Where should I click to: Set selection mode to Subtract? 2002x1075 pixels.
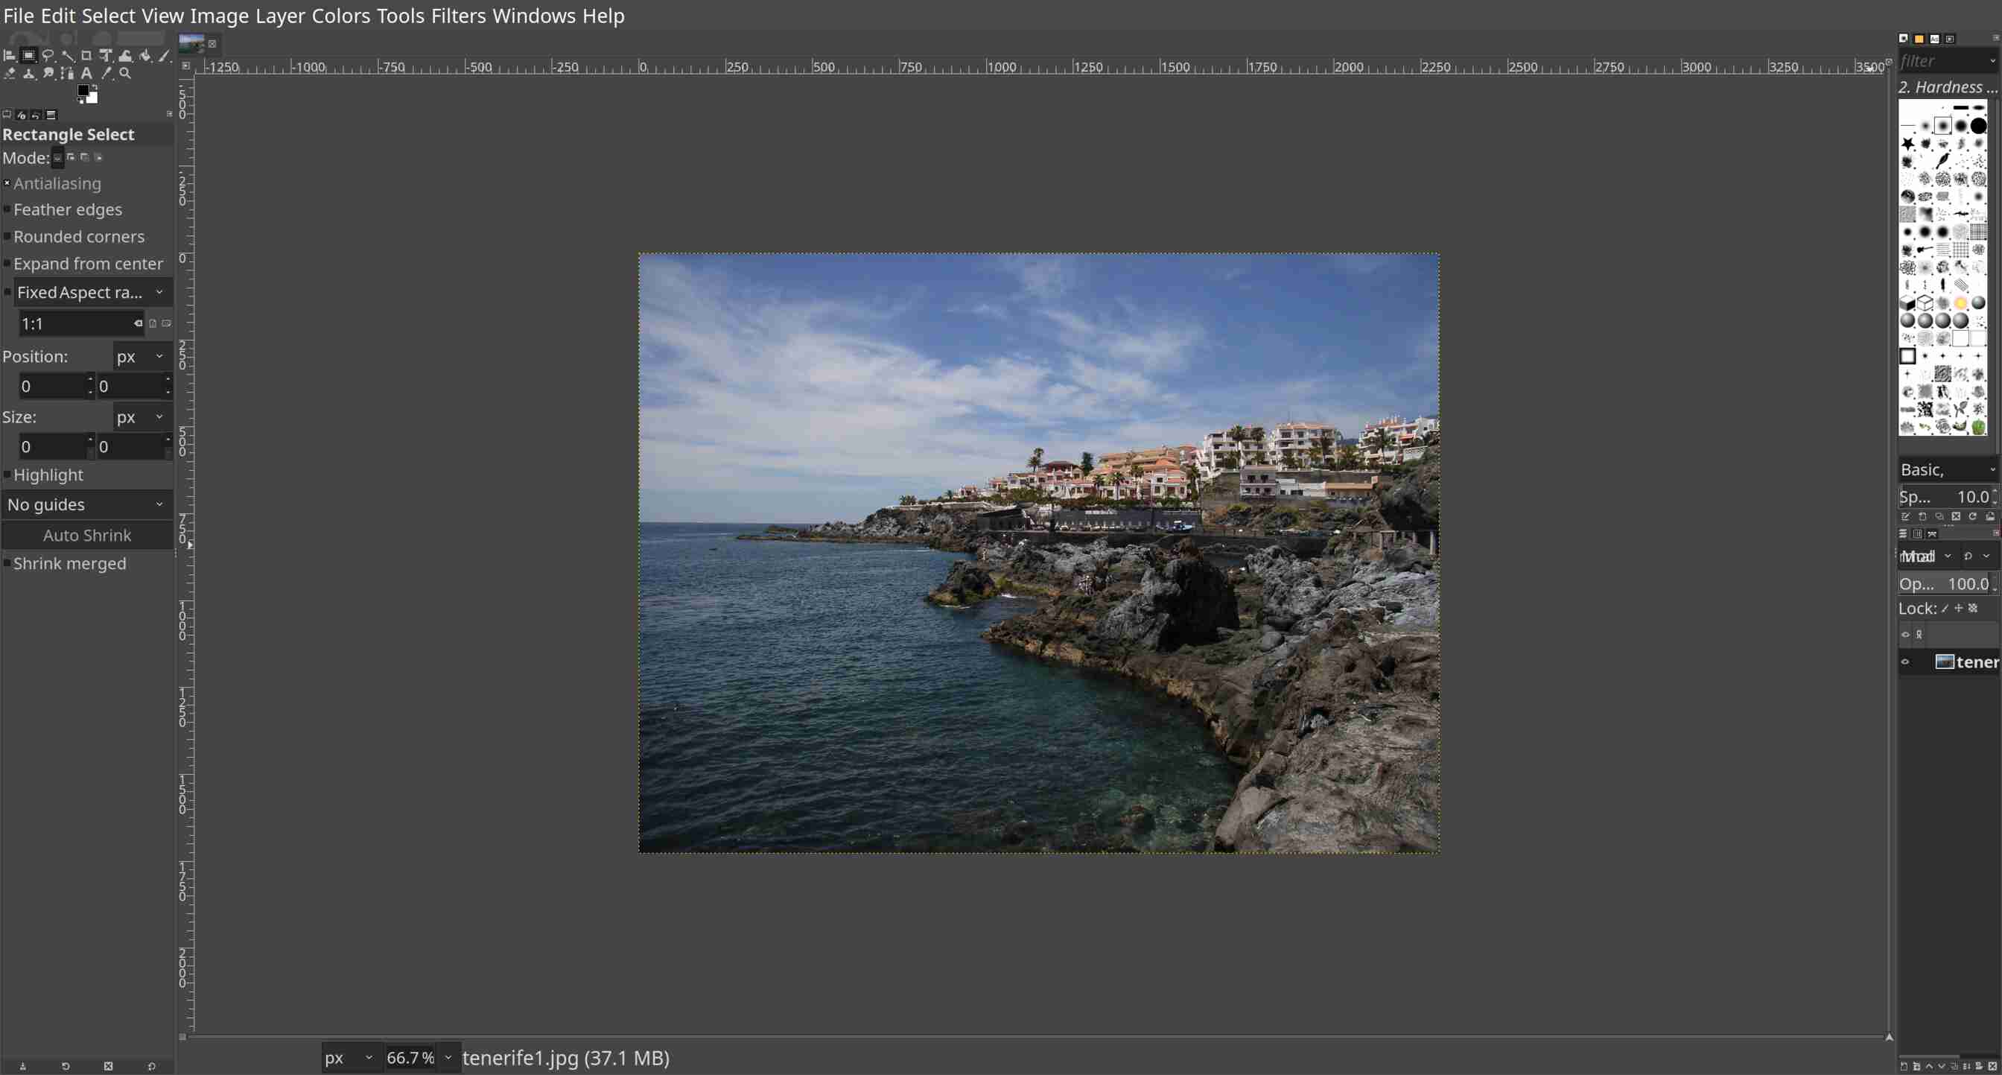click(x=85, y=158)
